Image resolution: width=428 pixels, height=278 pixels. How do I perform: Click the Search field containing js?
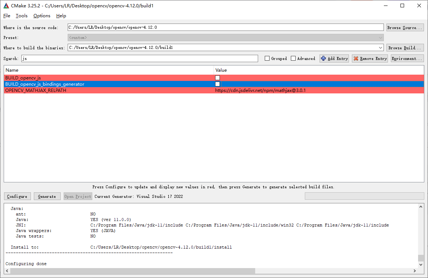pos(140,58)
